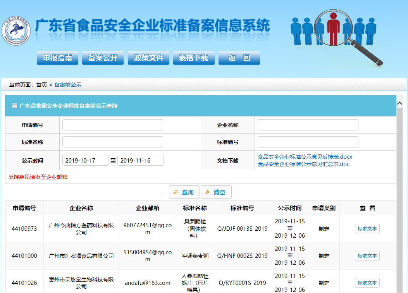Click the 查询 search button
The image size is (408, 293).
184,192
